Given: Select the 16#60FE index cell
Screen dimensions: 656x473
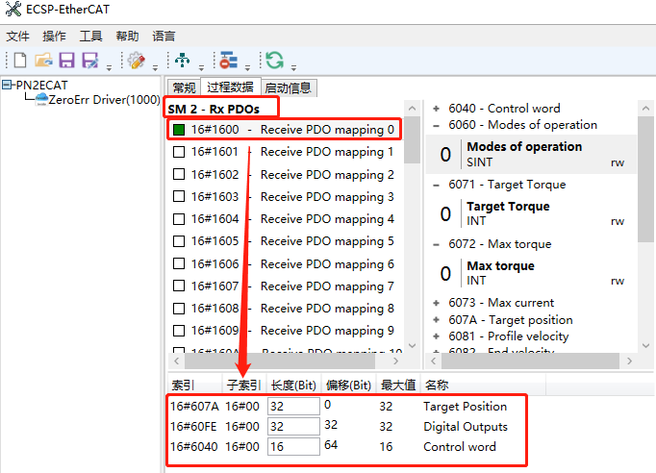Looking at the screenshot, I should [x=193, y=427].
